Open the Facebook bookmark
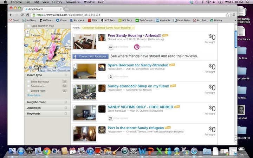Image resolution: width=253 pixels, height=158 pixels. [77, 20]
